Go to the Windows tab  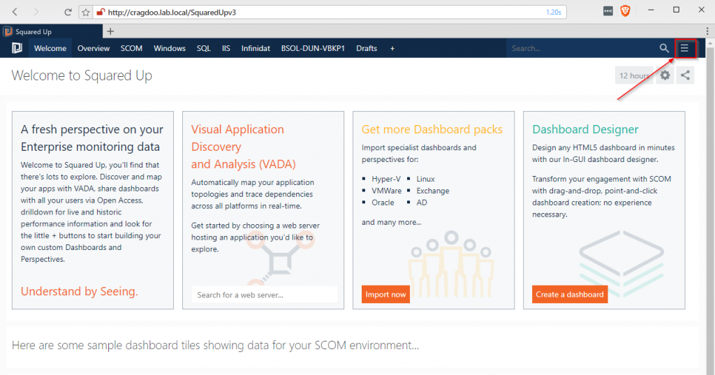[170, 48]
